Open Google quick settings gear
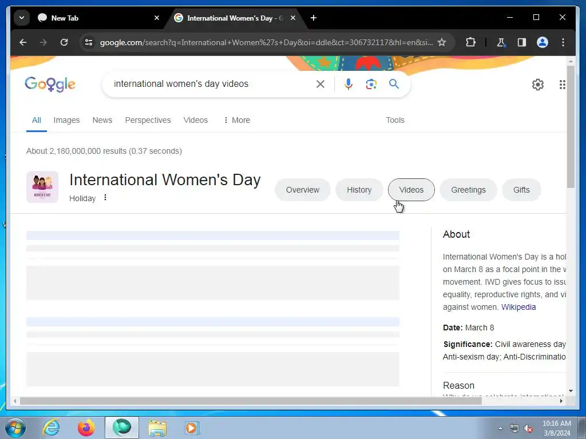Image resolution: width=586 pixels, height=439 pixels. 538,85
